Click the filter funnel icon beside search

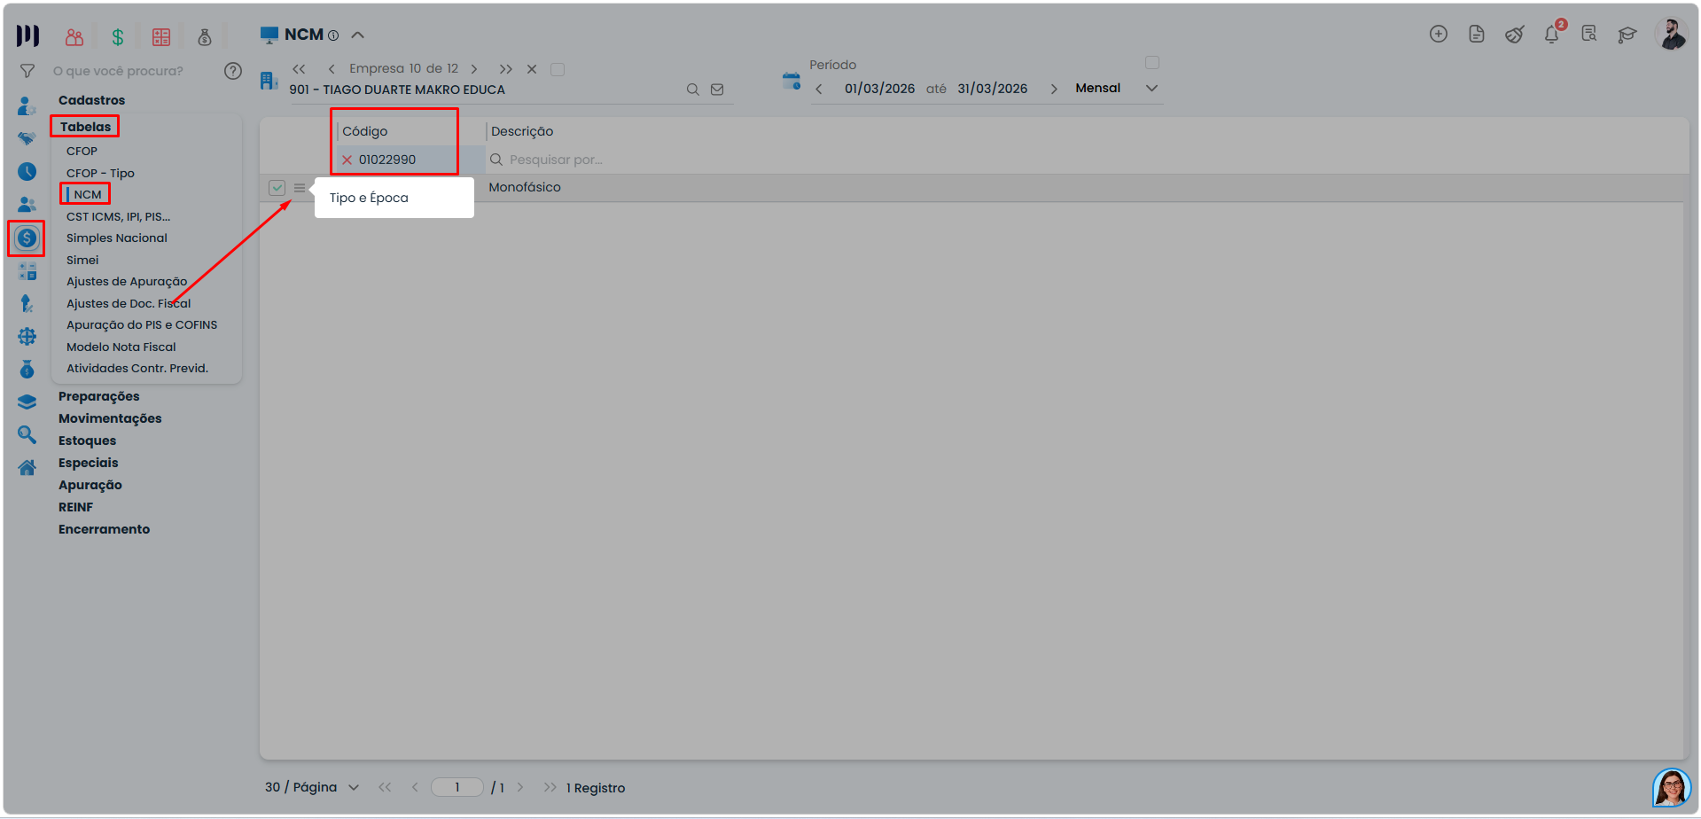(x=27, y=71)
